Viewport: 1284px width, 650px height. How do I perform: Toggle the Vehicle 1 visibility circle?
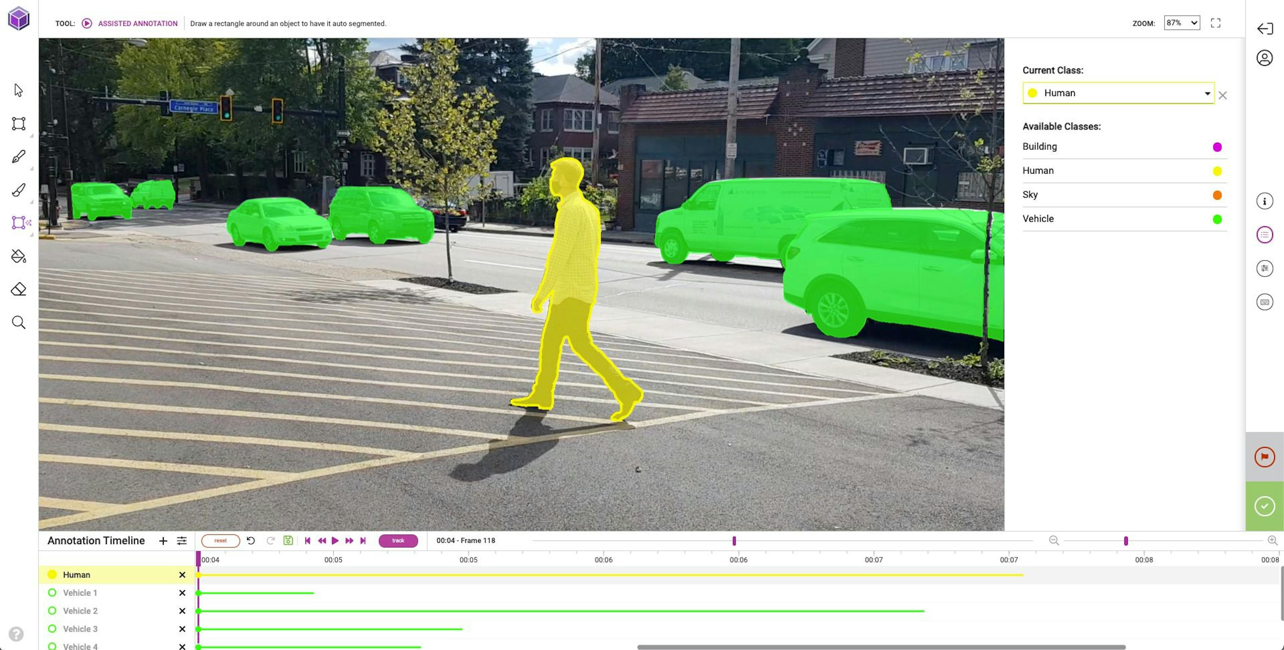52,593
